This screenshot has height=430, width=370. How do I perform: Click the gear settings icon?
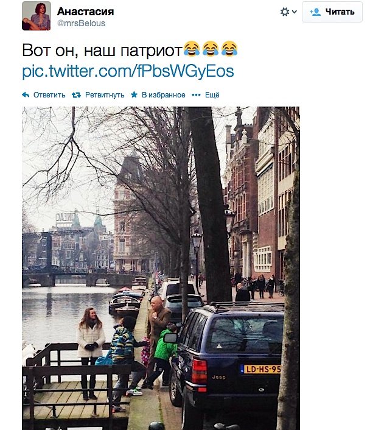[285, 12]
